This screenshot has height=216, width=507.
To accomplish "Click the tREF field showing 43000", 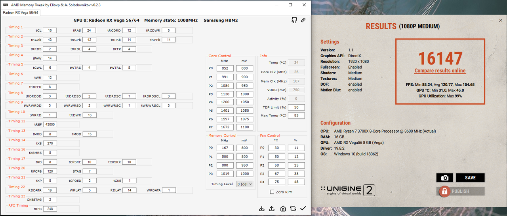I will [50, 124].
